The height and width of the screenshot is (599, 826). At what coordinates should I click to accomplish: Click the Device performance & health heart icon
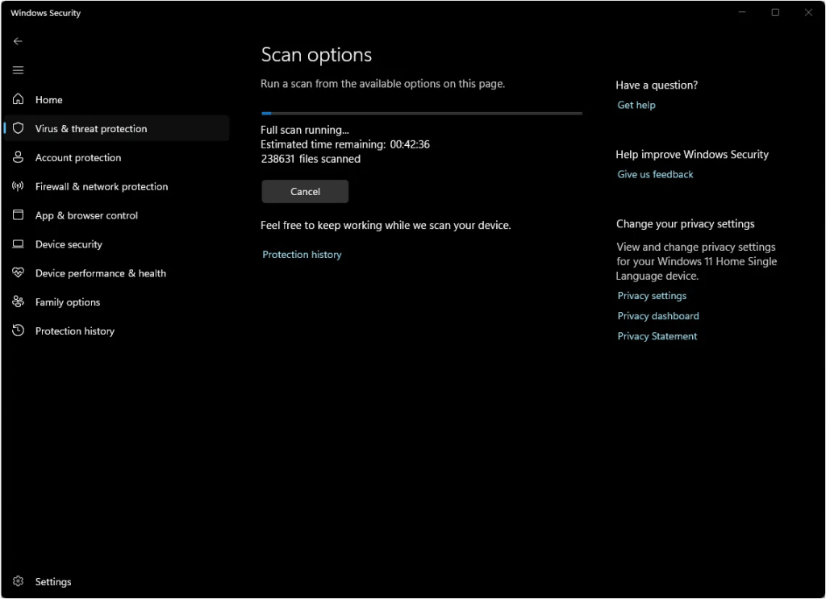coord(18,273)
